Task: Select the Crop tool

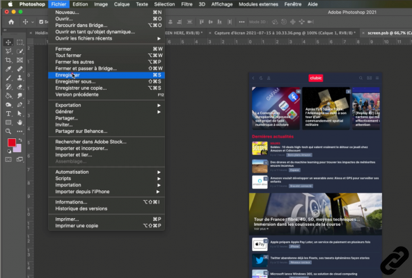Action: point(8,60)
